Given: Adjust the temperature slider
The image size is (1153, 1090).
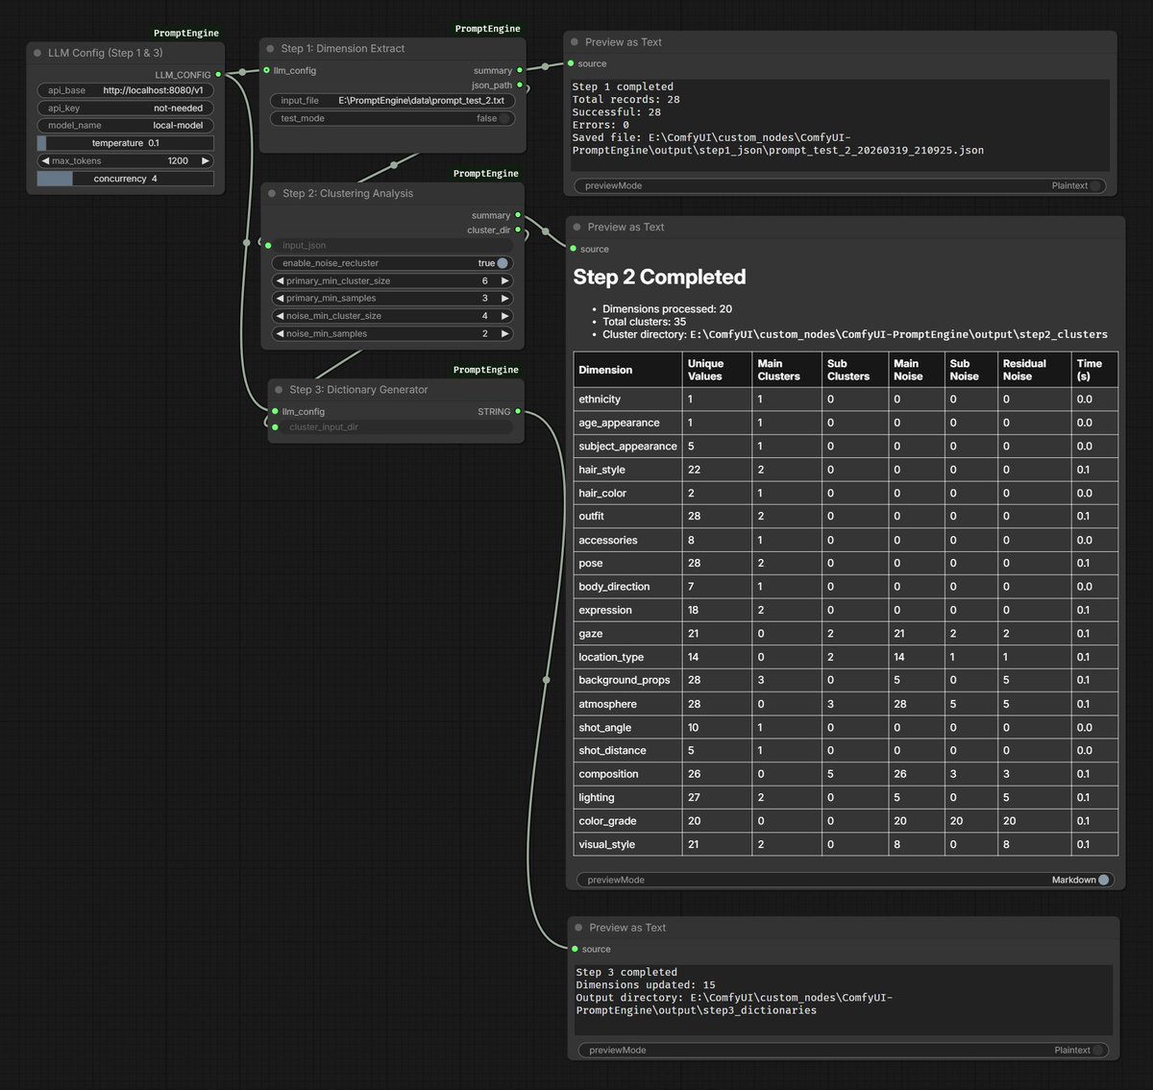Looking at the screenshot, I should pos(125,143).
